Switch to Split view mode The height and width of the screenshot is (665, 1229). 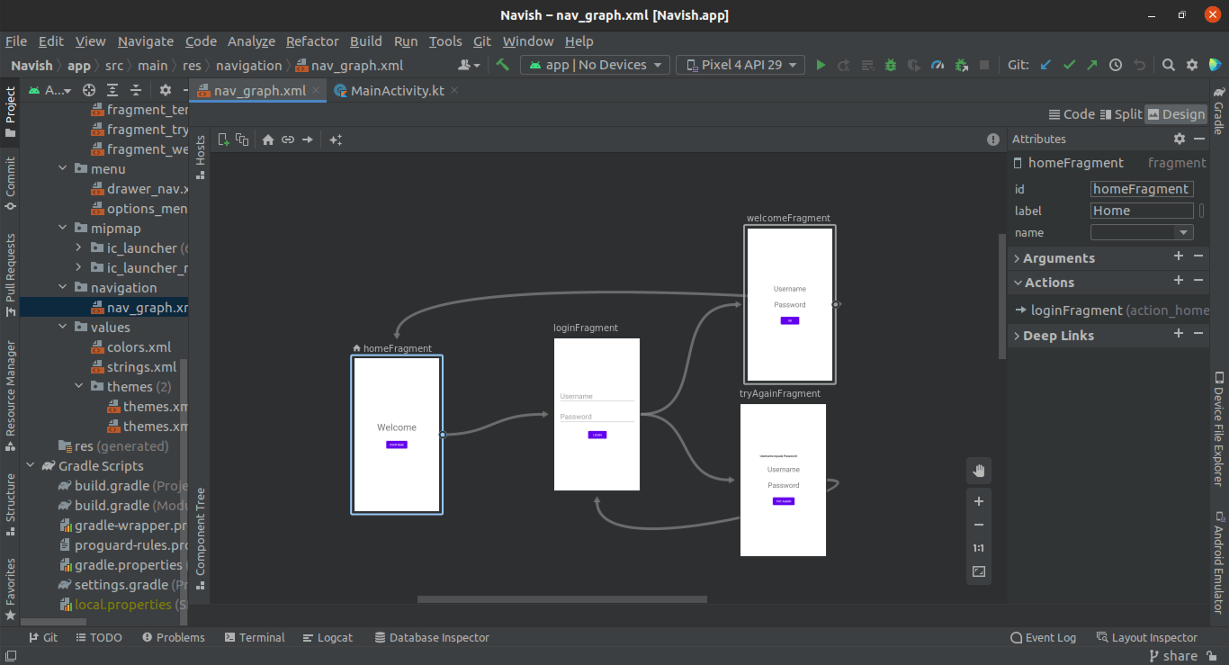point(1121,114)
